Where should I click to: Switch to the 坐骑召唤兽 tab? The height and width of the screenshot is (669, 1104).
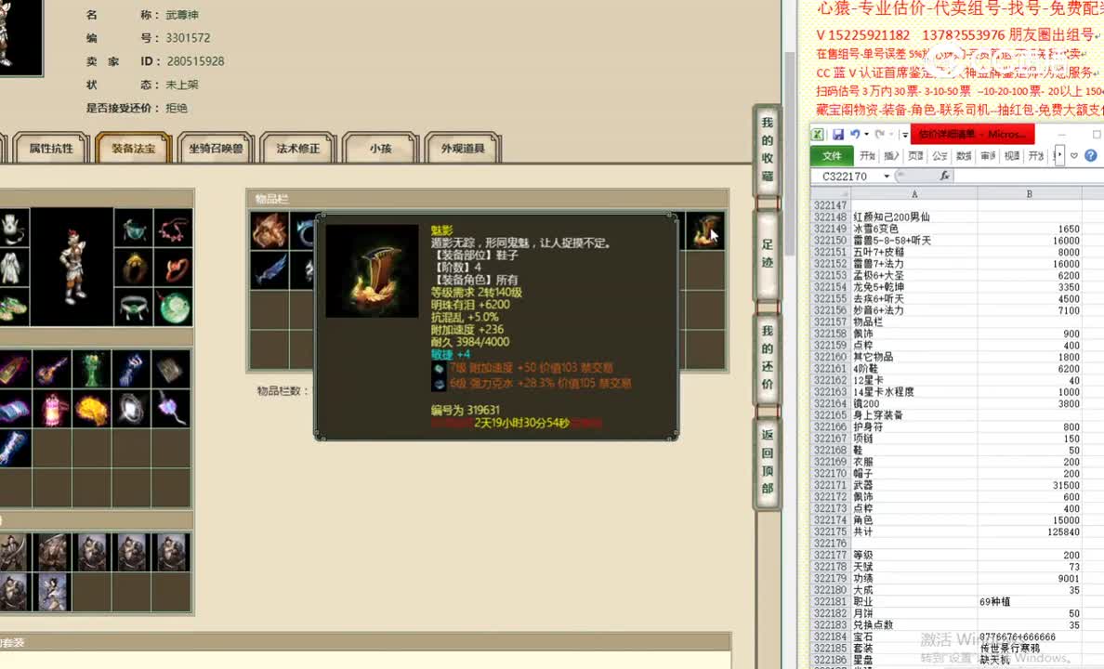(x=216, y=149)
